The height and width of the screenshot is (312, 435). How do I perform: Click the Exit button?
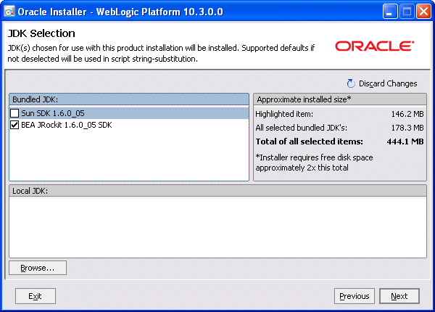(x=36, y=296)
